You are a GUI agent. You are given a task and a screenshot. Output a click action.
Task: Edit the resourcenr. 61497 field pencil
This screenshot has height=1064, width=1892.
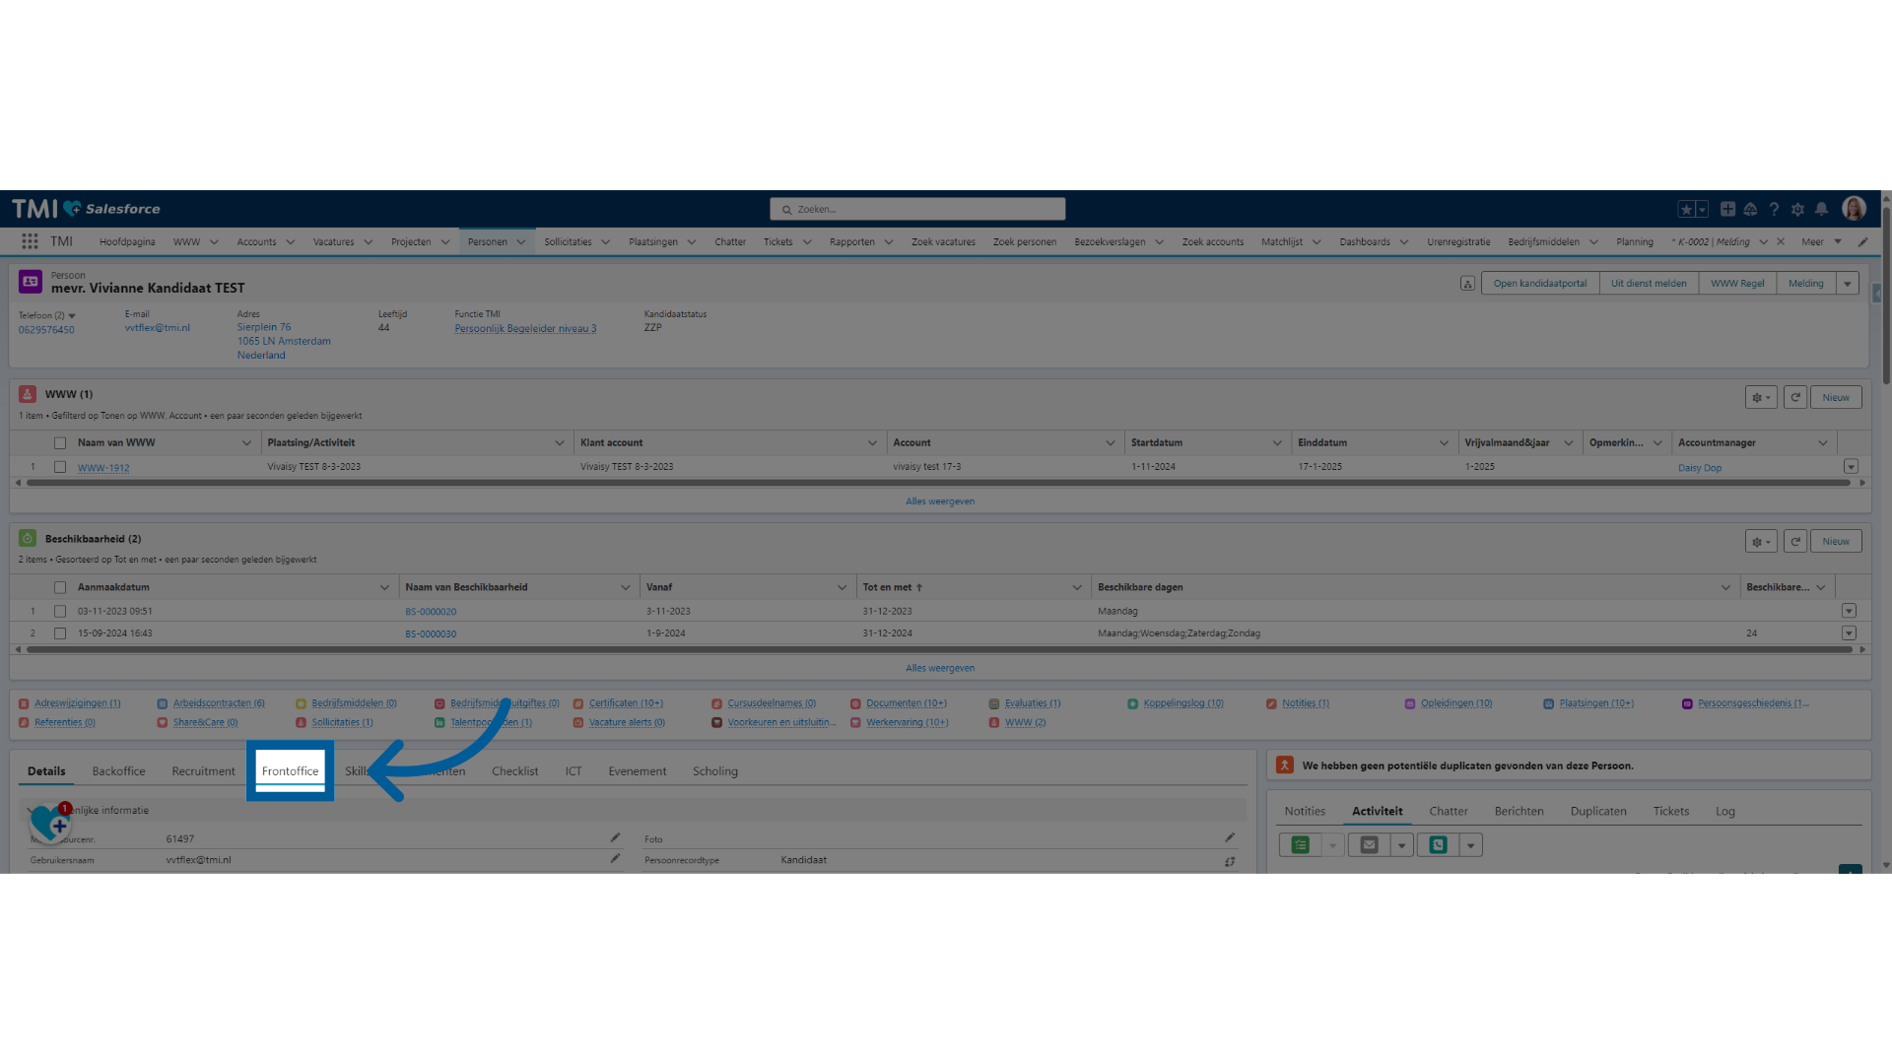coord(615,837)
